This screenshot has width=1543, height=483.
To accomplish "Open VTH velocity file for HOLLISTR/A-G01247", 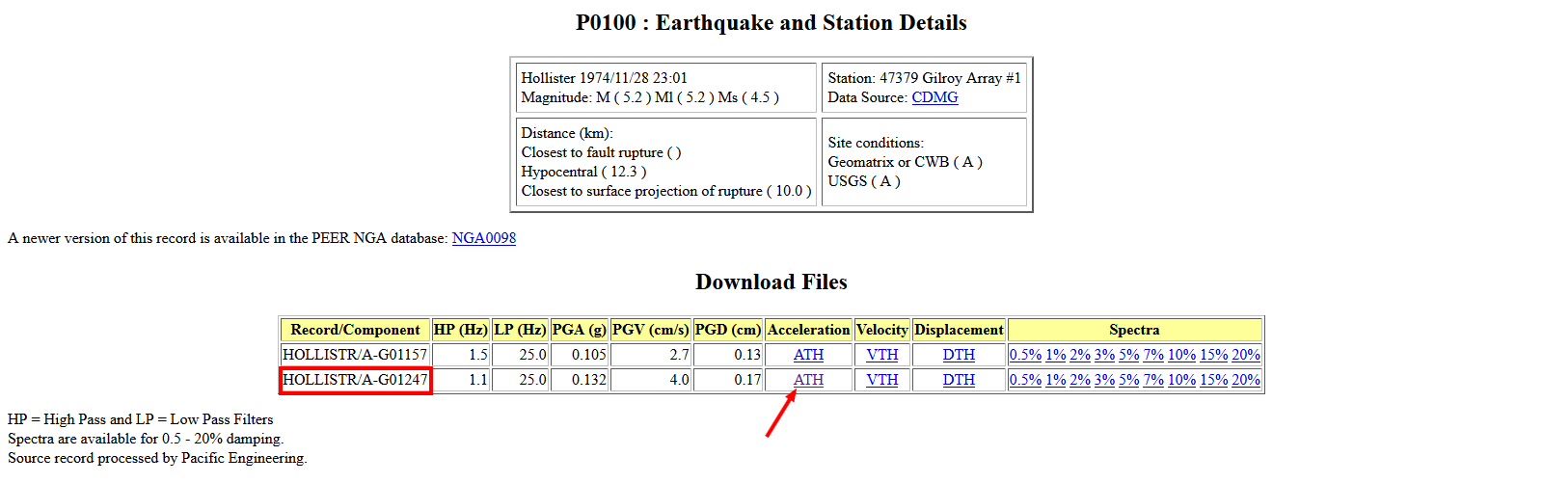I will pyautogui.click(x=881, y=380).
